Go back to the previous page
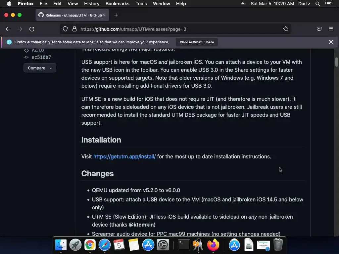Image resolution: width=339 pixels, height=254 pixels. pyautogui.click(x=8, y=29)
